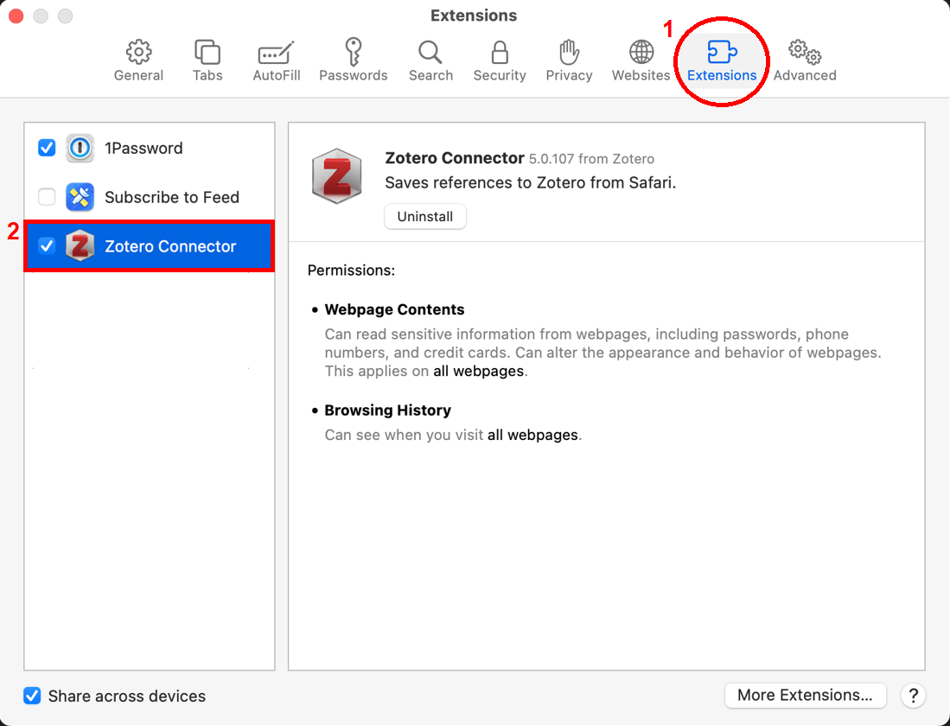Image resolution: width=950 pixels, height=726 pixels.
Task: Click the More Extensions button
Action: coord(805,695)
